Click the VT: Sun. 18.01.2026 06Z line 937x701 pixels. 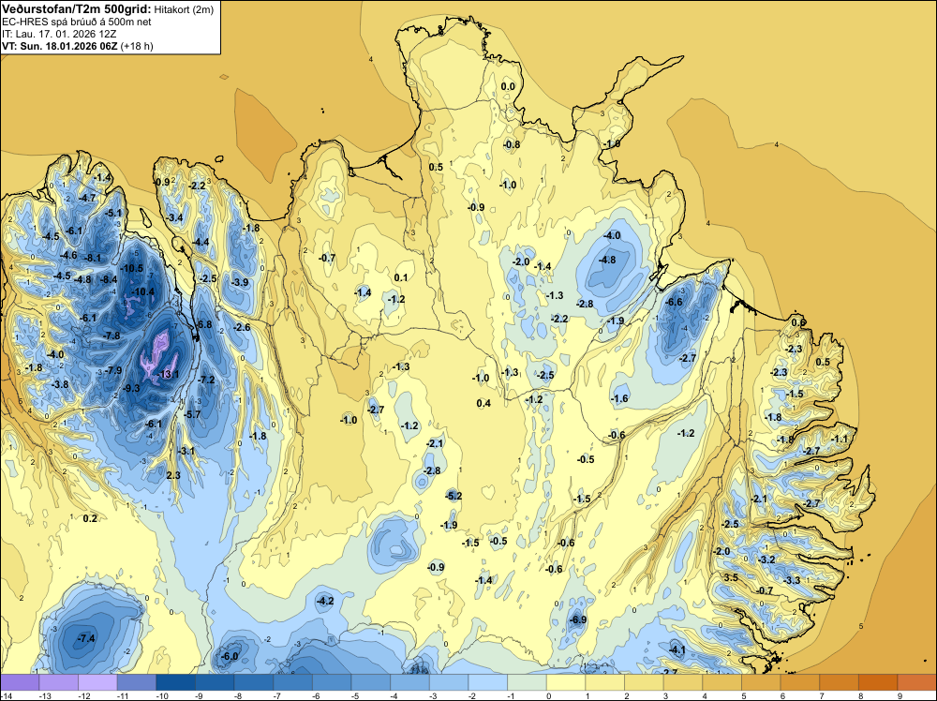78,46
